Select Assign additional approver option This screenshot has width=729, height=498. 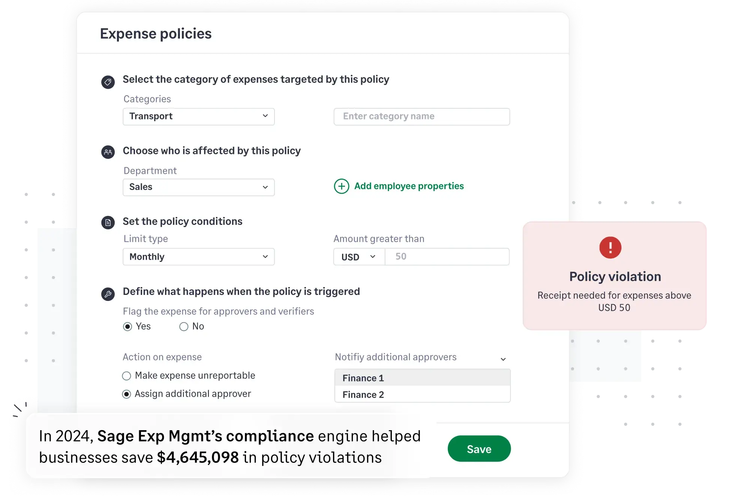[x=126, y=394]
